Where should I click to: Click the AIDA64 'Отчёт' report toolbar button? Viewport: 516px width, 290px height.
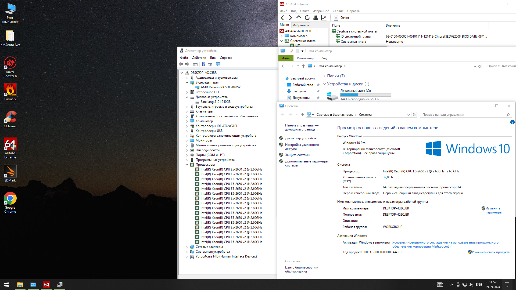pyautogui.click(x=341, y=18)
